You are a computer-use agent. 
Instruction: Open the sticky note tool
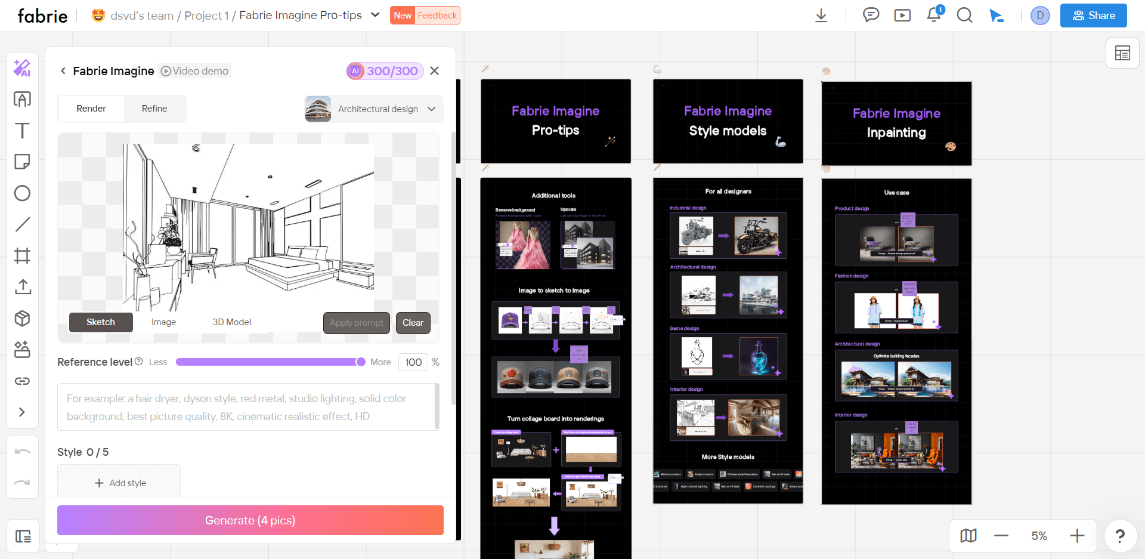(22, 162)
